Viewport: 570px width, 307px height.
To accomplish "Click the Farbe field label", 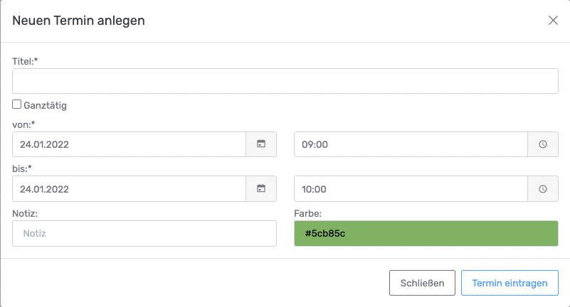I will [x=309, y=212].
